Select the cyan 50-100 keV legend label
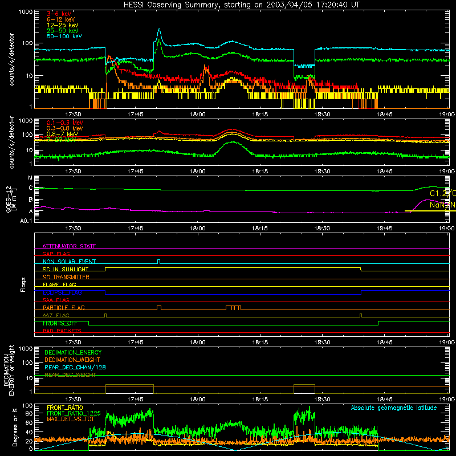Image resolution: width=456 pixels, height=456 pixels. click(64, 36)
